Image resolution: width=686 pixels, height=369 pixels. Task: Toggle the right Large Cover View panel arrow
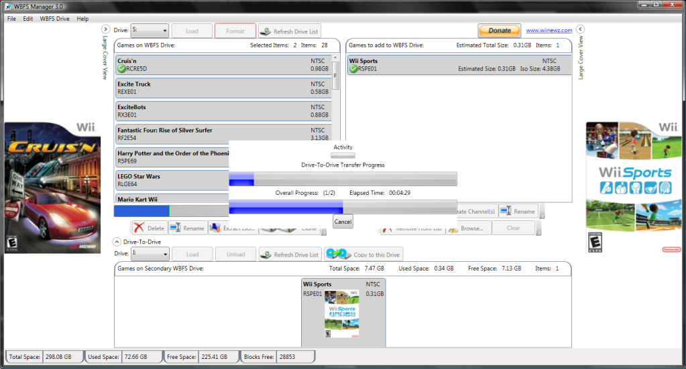(581, 29)
